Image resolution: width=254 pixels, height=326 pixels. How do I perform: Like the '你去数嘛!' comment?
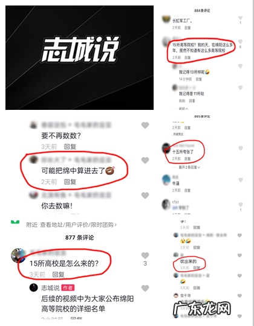coord(145,195)
